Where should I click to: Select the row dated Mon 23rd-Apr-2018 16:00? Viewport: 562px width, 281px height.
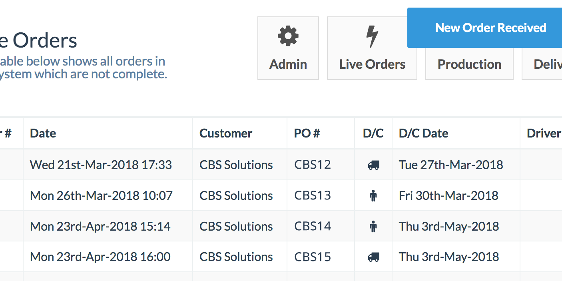coord(101,256)
